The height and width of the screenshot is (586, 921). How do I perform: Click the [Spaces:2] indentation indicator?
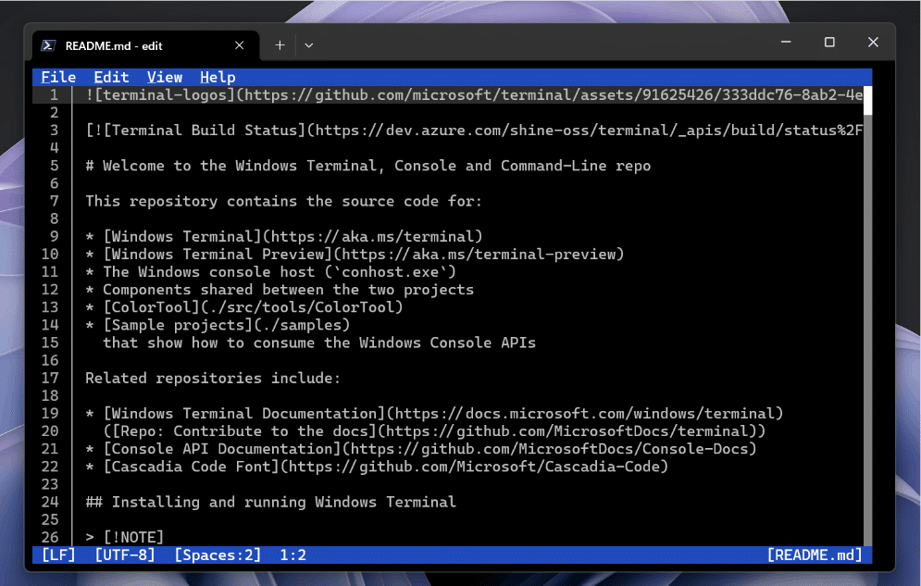[x=217, y=554]
